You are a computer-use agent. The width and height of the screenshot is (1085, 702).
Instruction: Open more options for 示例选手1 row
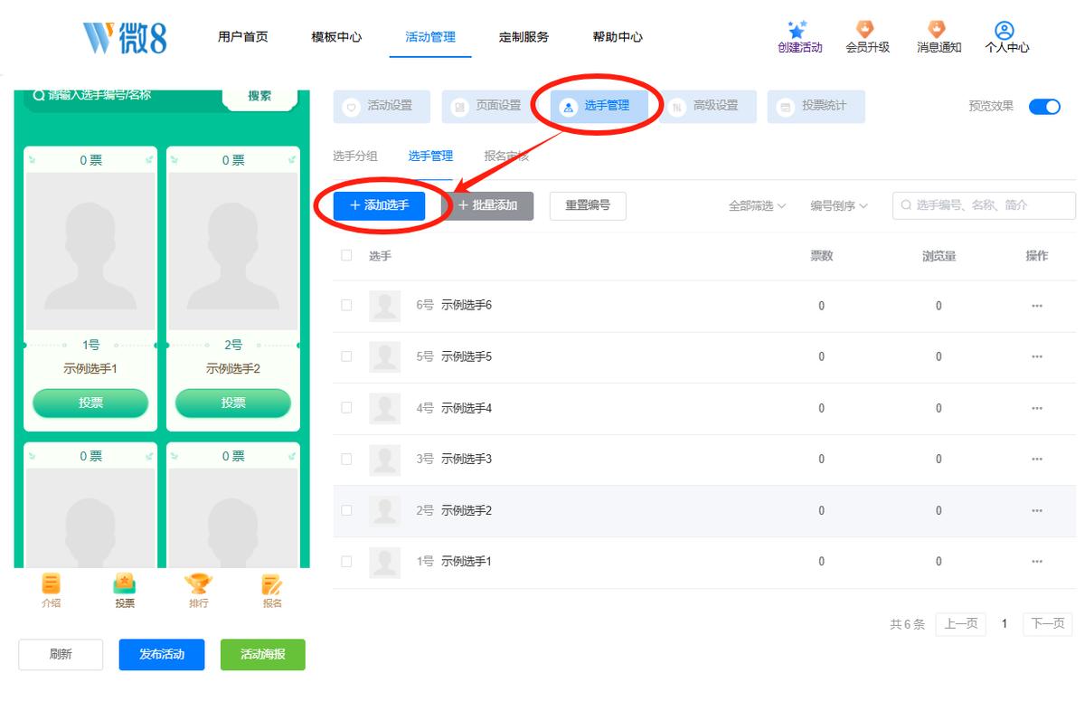(1037, 562)
